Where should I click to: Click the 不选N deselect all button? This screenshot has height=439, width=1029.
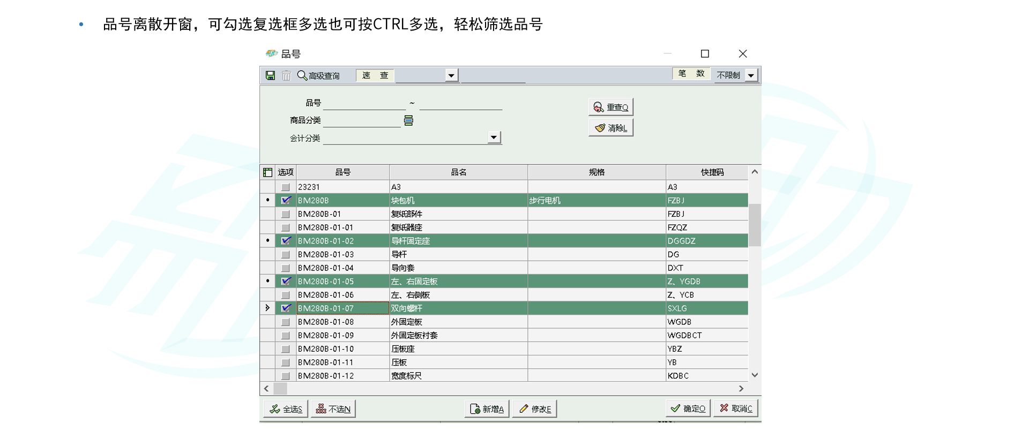pyautogui.click(x=333, y=409)
